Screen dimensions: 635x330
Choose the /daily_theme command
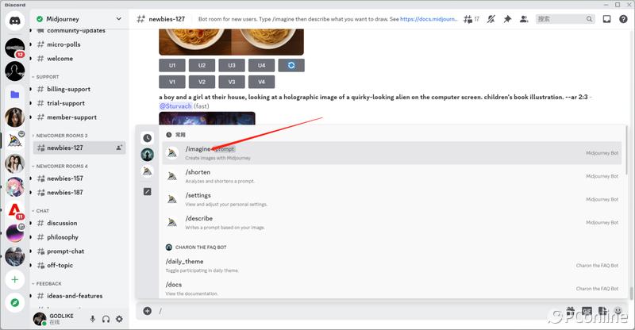391,266
